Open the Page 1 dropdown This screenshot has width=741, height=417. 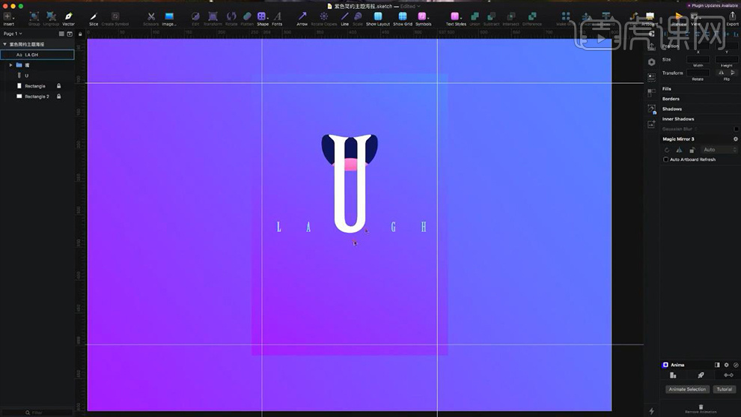tap(13, 34)
